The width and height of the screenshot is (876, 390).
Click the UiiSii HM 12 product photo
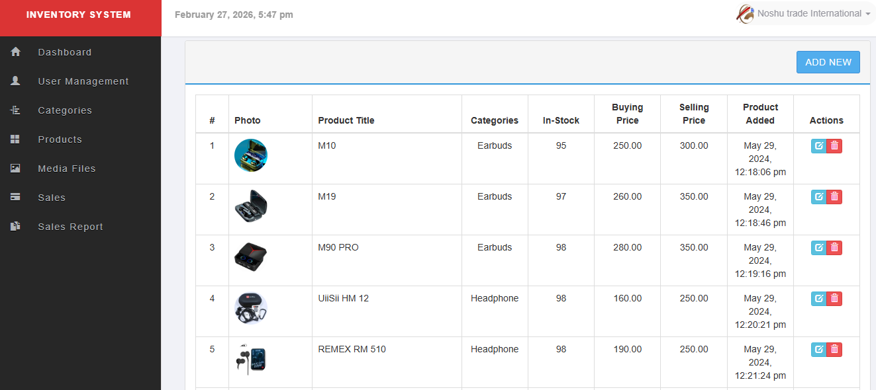[251, 308]
